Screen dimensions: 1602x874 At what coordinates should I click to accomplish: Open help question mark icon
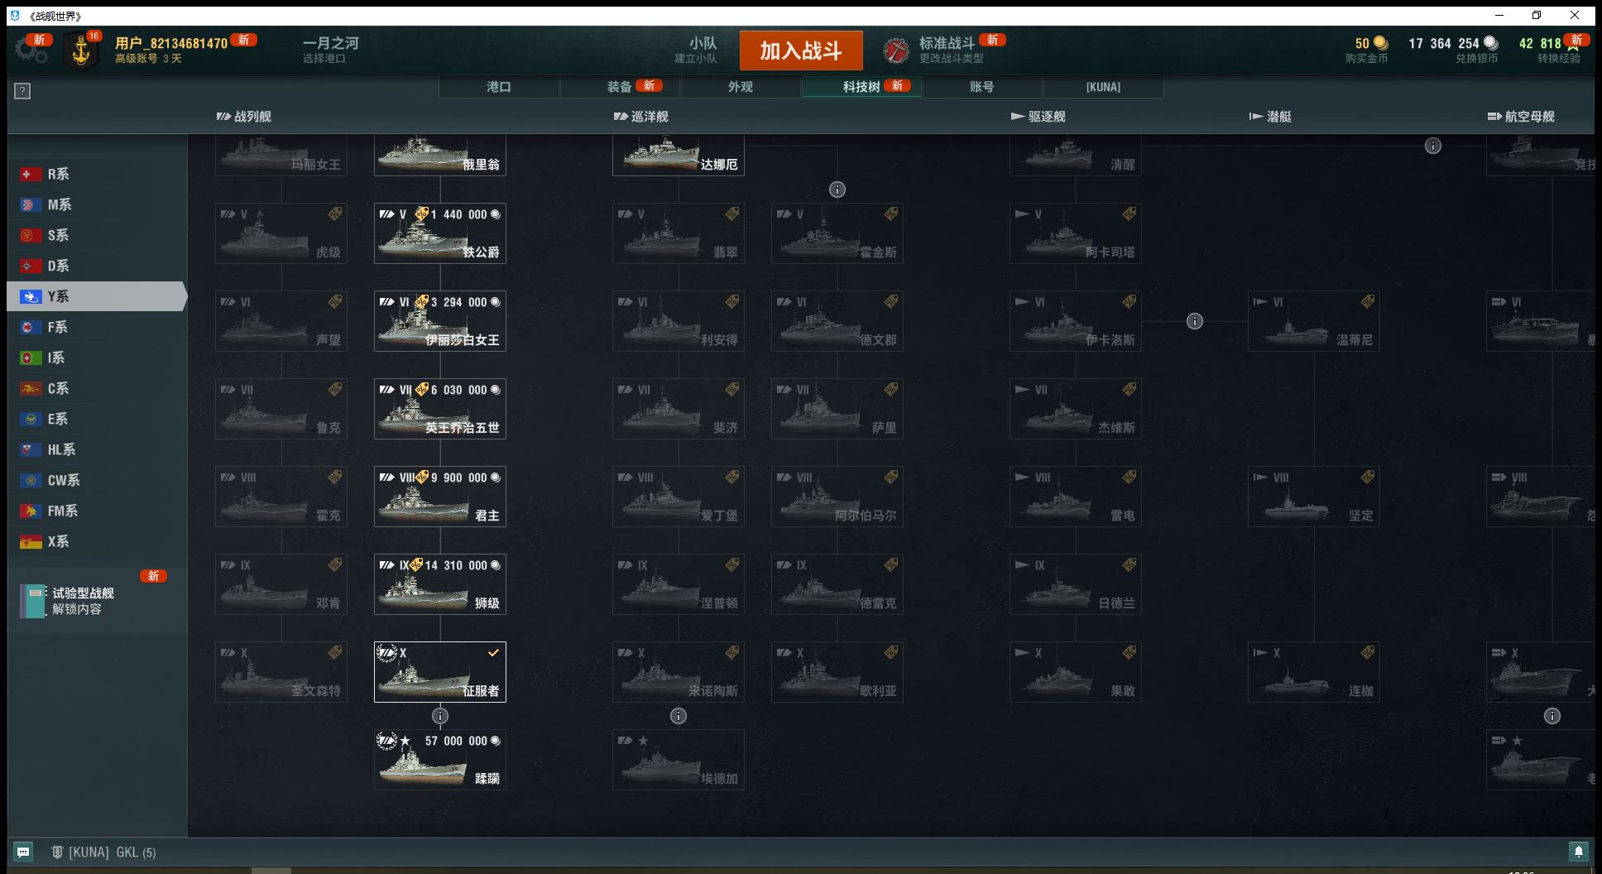22,91
